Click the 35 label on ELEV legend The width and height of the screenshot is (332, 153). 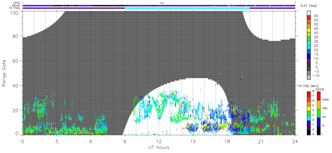pyautogui.click(x=316, y=37)
